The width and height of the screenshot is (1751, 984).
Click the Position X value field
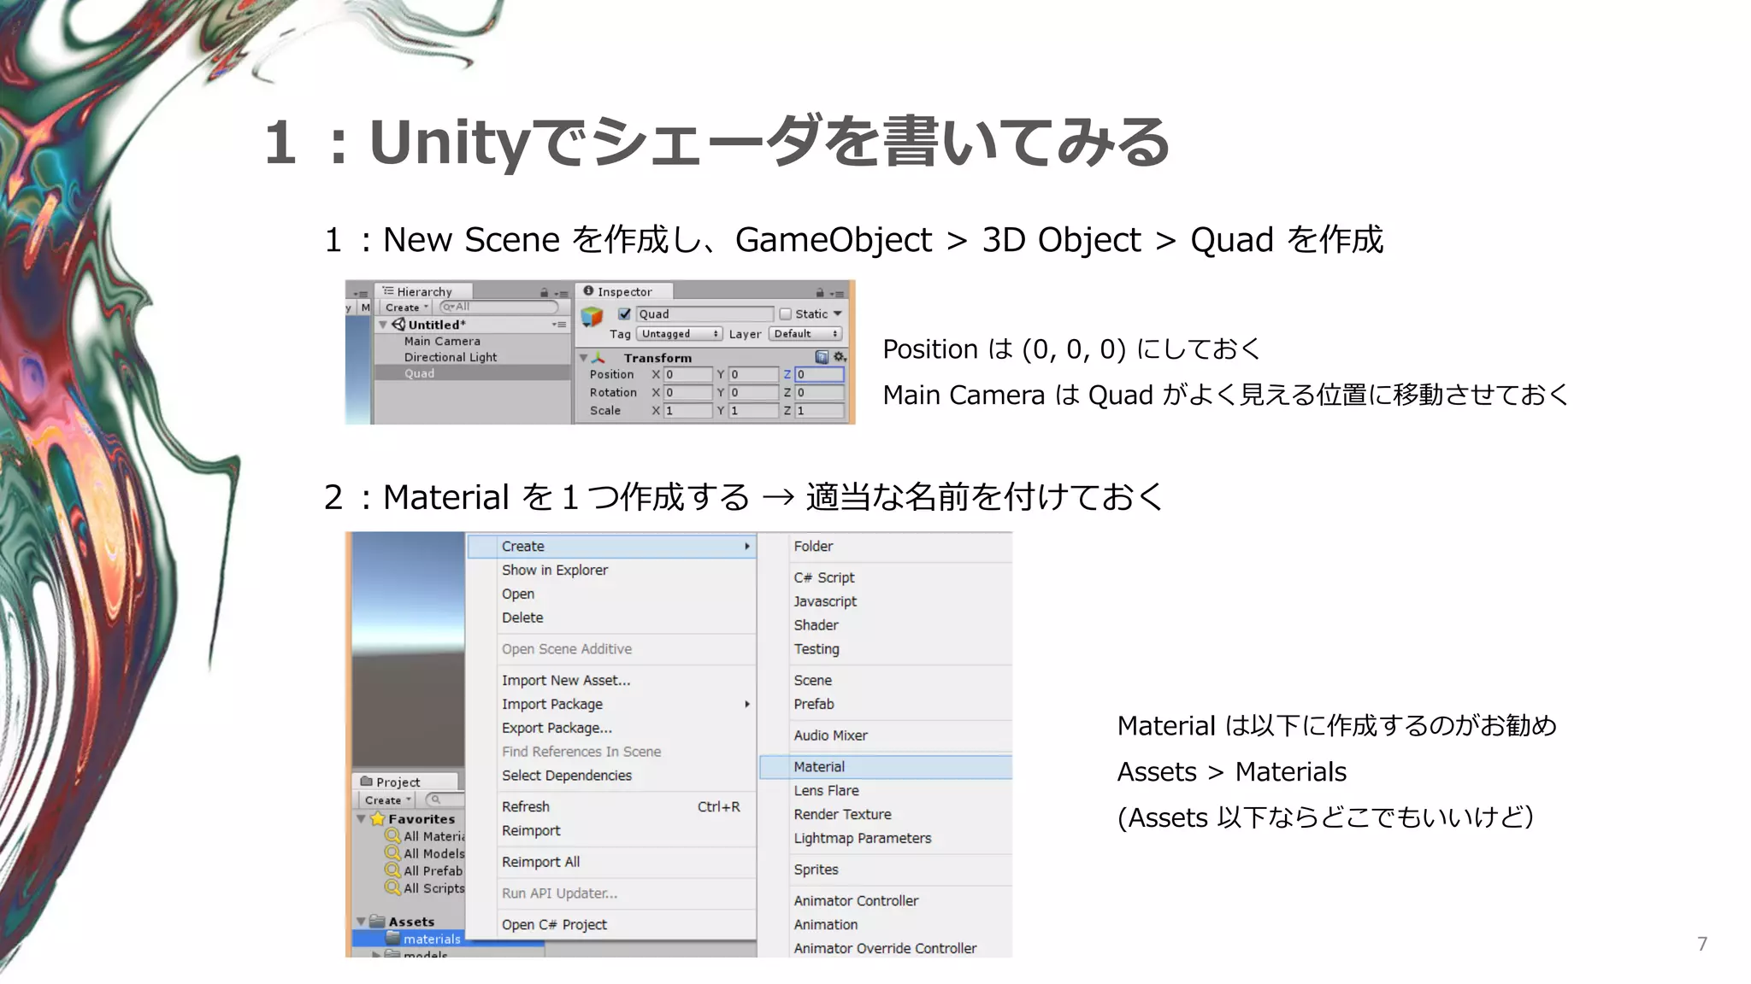[688, 374]
